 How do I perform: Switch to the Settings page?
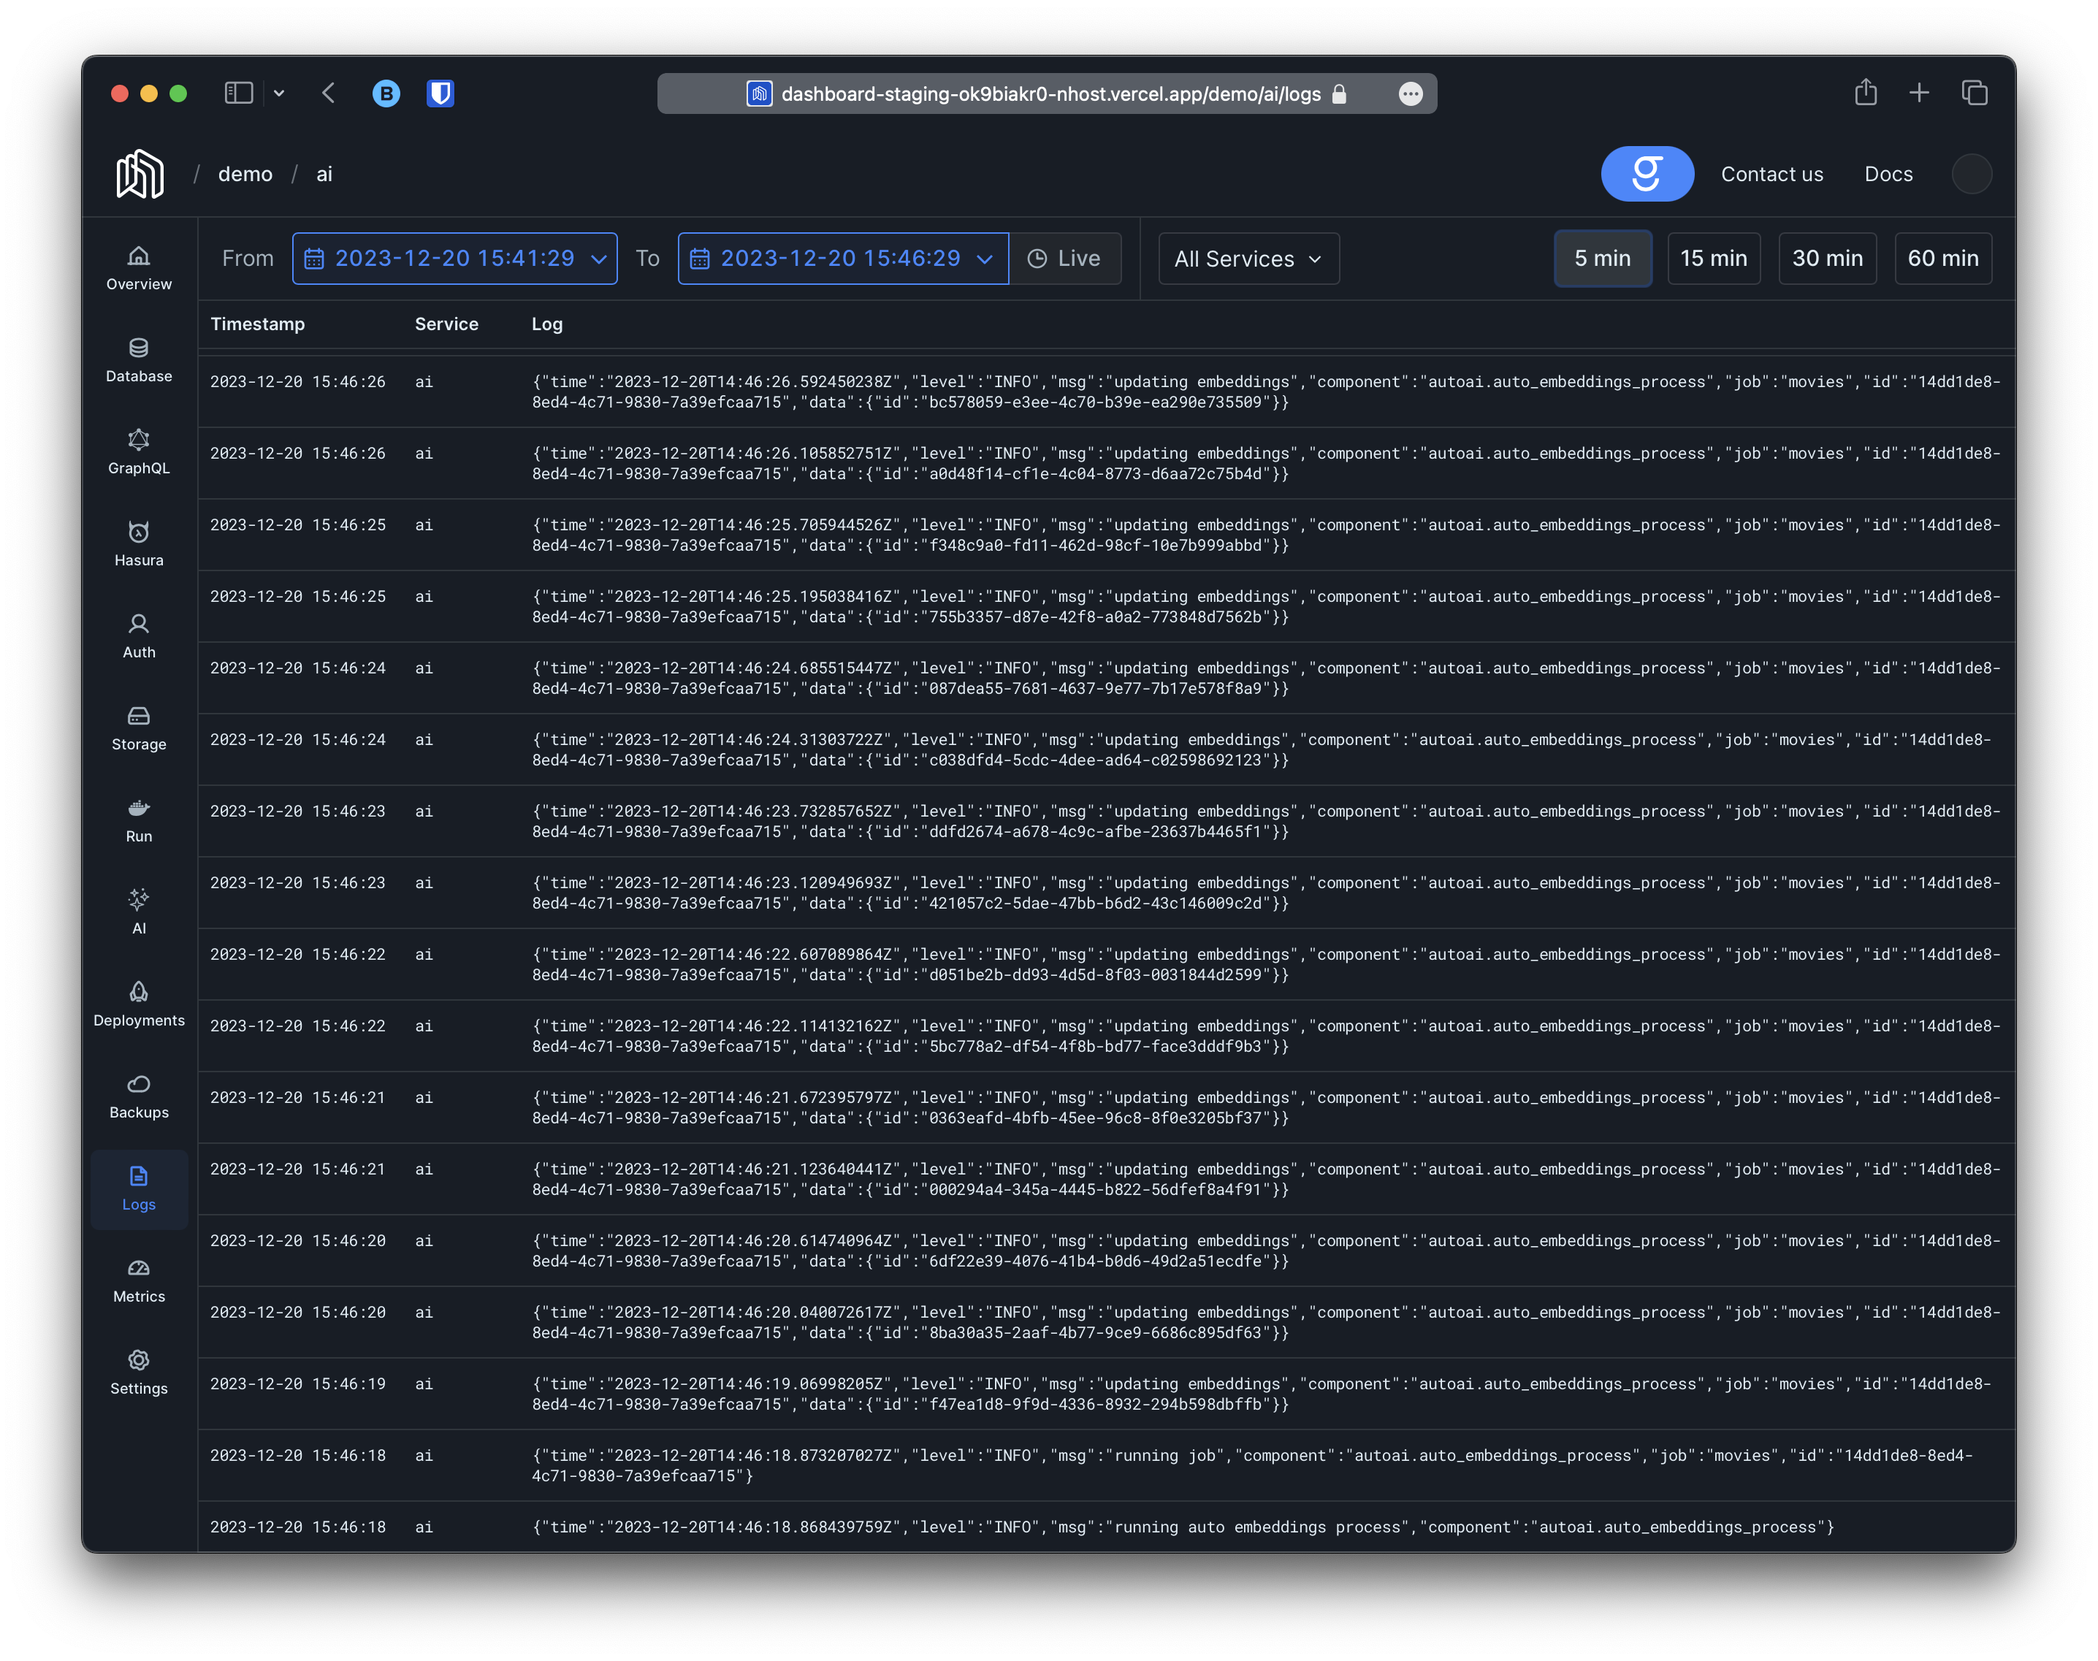coord(138,1372)
